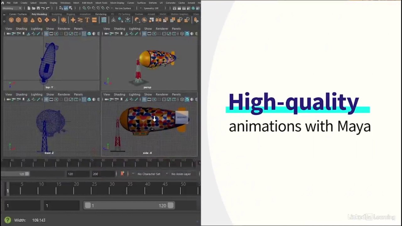Click the Open Scene folder icon
Screen dimensions: 402x226
click(x=34, y=8)
